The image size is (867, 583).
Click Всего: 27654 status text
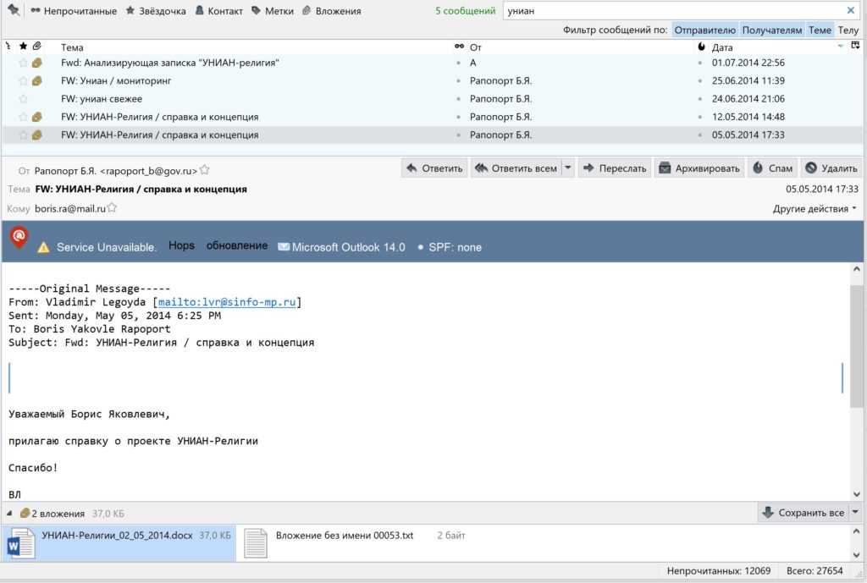(815, 571)
